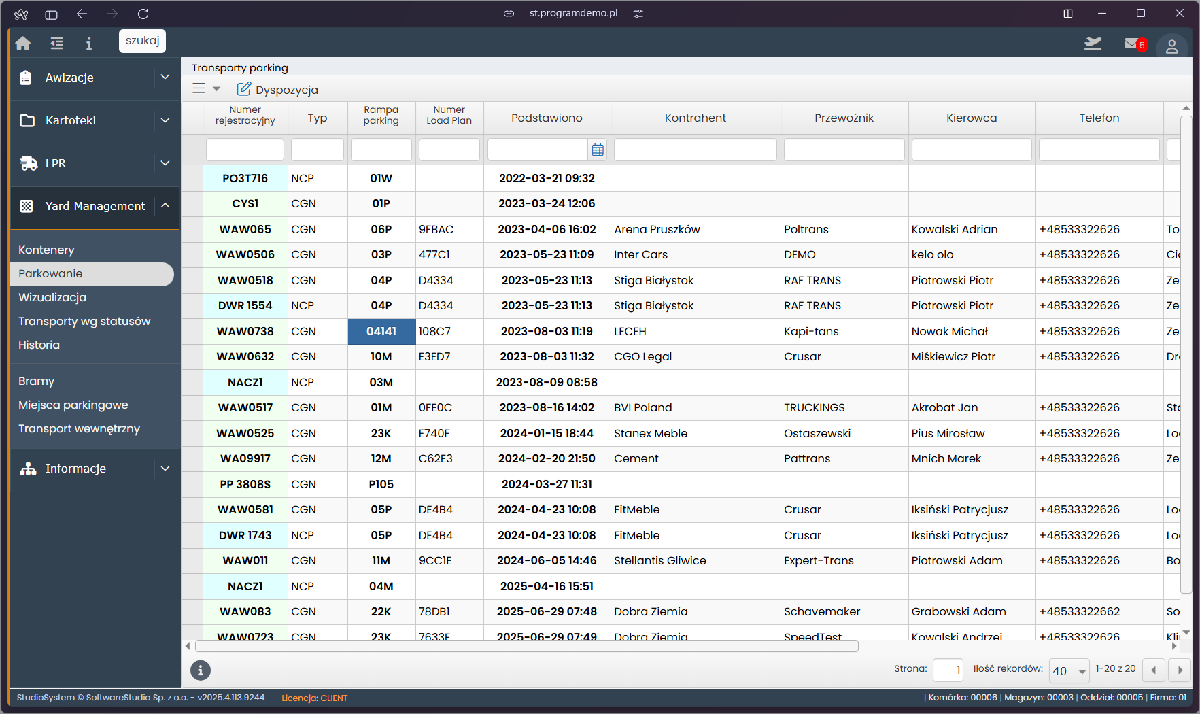Open the Ilość rekordów dropdown

1069,670
